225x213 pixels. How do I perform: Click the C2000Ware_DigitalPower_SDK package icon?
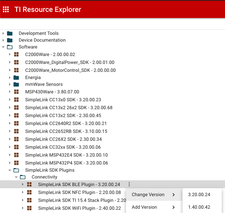[16, 62]
